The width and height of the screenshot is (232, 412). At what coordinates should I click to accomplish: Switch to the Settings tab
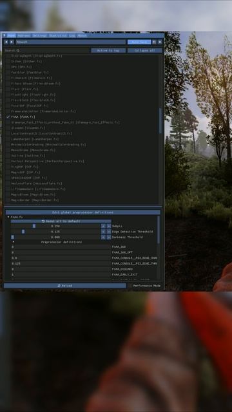[40, 35]
